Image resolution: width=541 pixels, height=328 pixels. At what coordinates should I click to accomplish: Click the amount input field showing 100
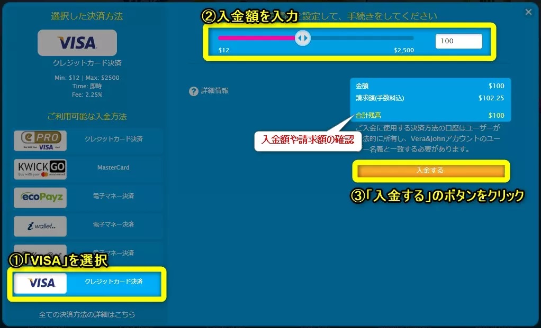click(458, 41)
